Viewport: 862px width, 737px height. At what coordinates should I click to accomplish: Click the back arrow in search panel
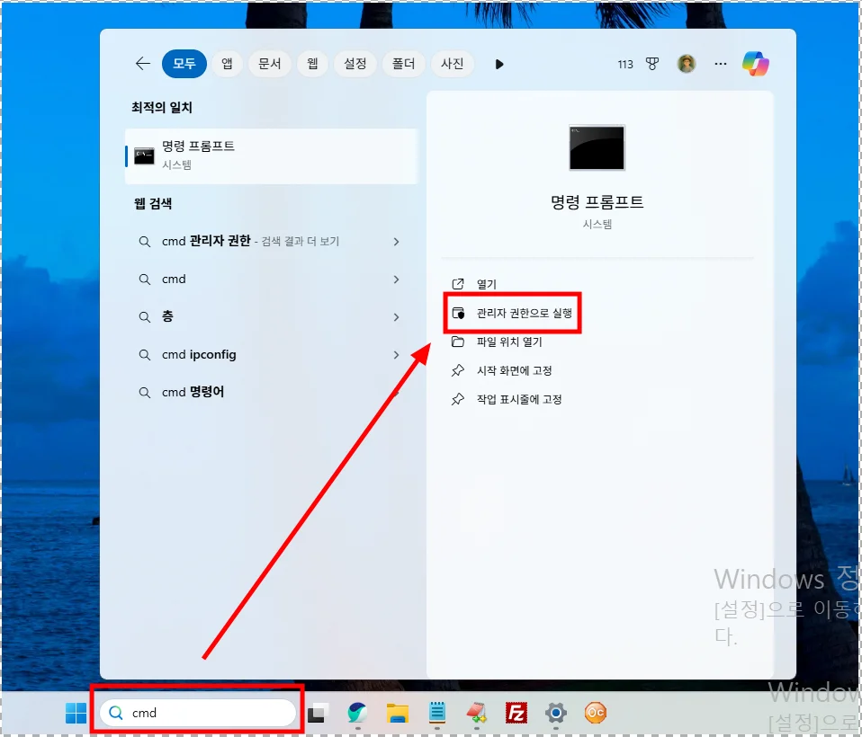tap(142, 64)
